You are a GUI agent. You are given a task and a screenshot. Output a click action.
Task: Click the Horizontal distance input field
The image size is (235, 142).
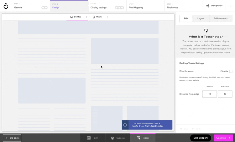click(225, 94)
